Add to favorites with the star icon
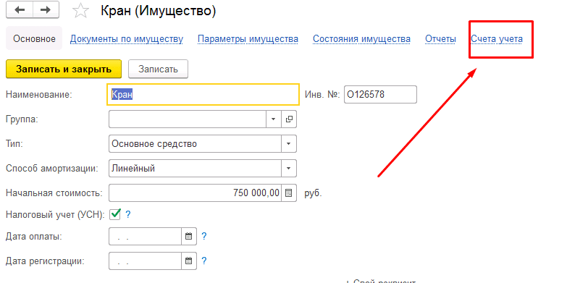The height and width of the screenshot is (283, 567). 80,11
